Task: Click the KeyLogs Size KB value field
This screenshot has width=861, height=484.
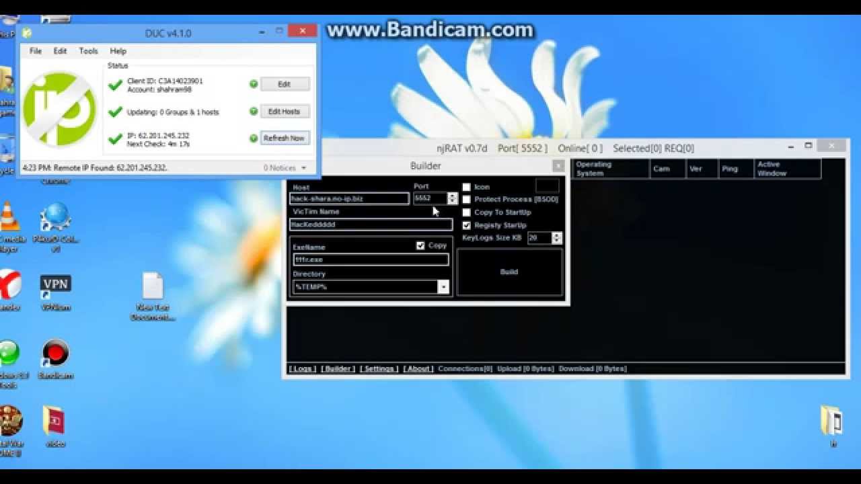Action: pos(539,238)
